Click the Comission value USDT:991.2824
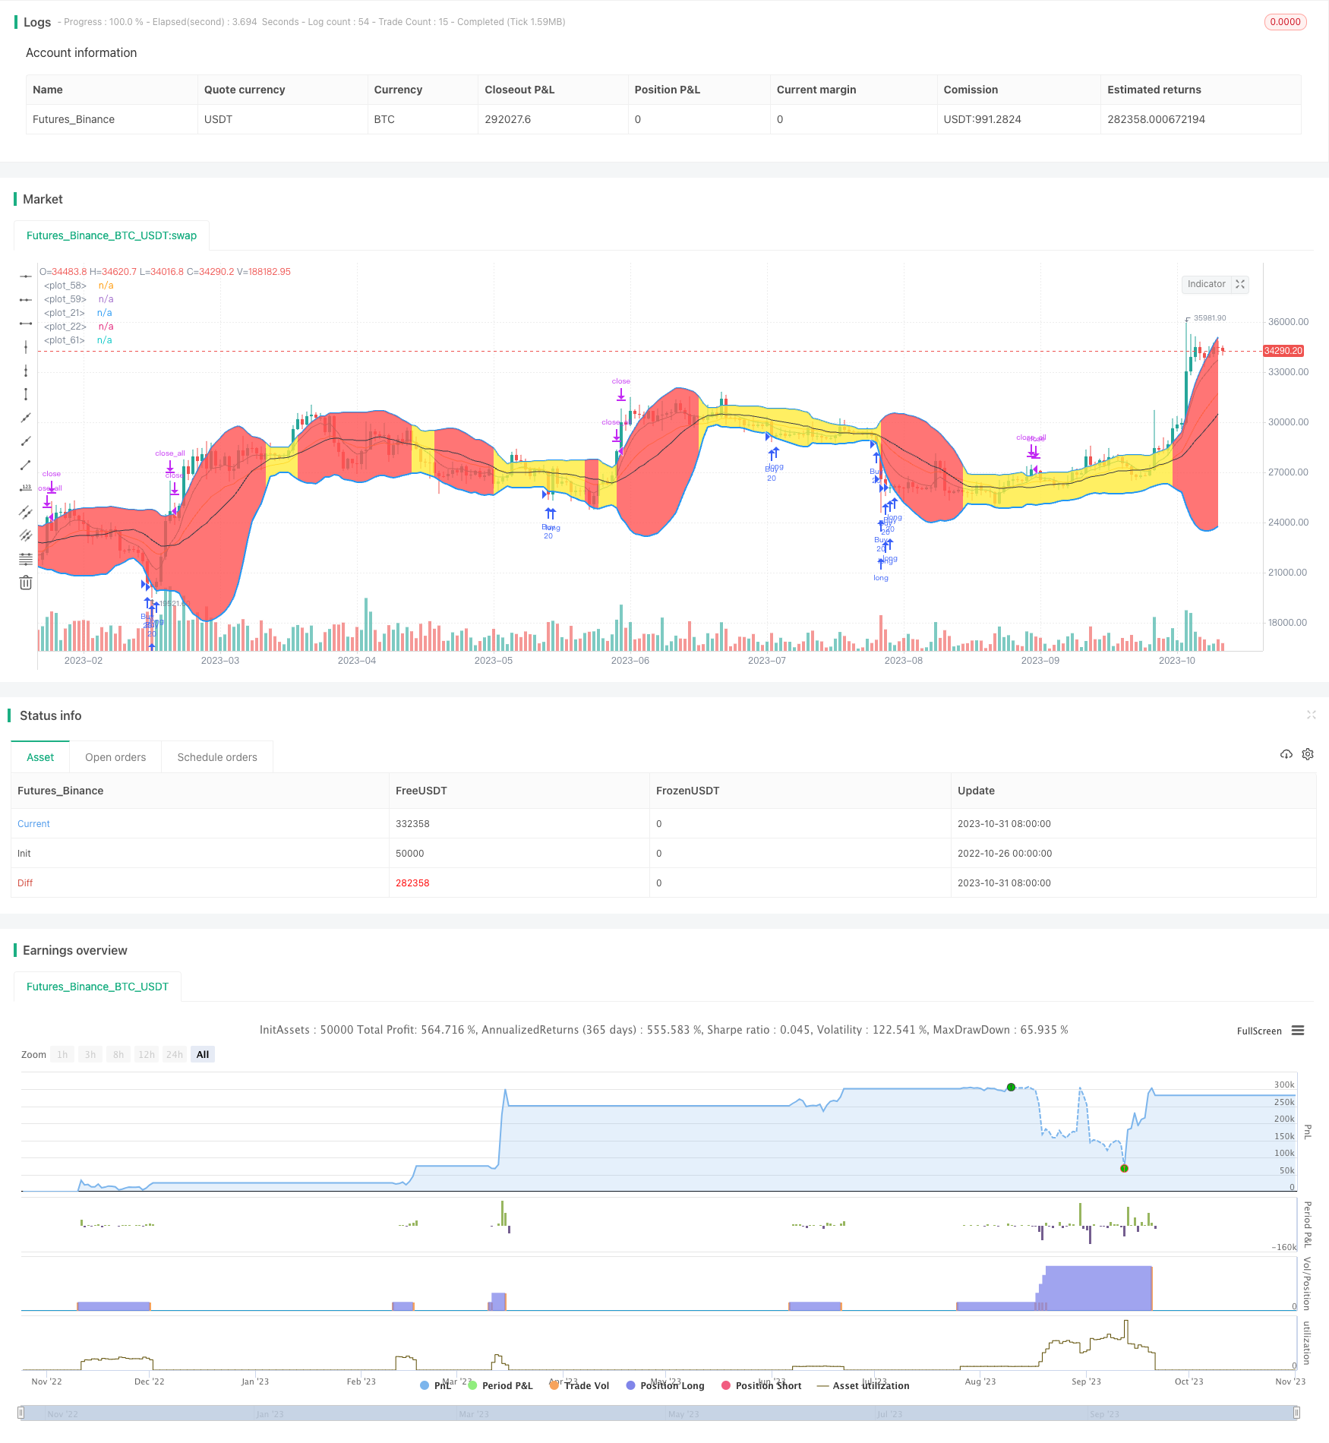This screenshot has height=1443, width=1329. [x=982, y=119]
